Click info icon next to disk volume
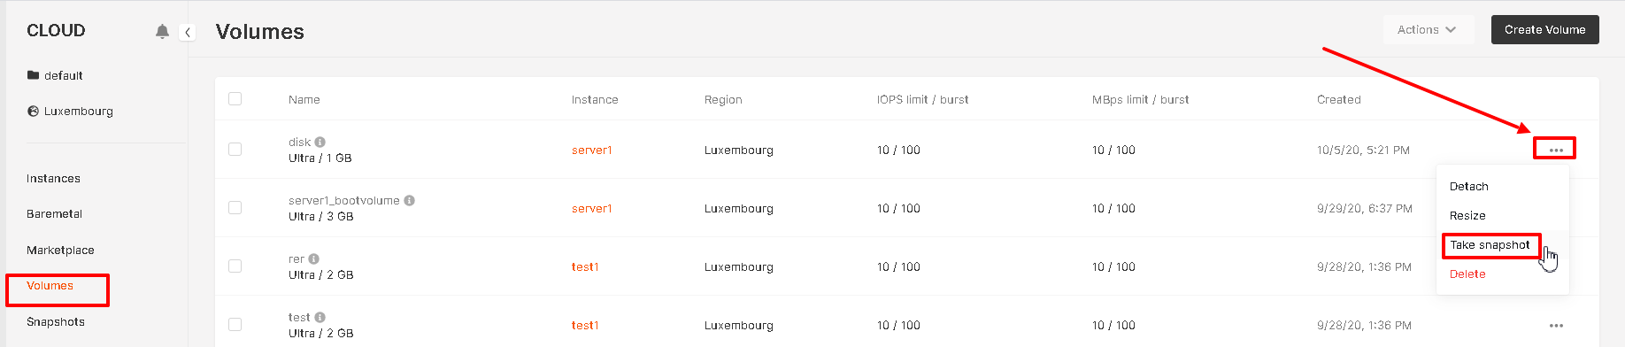Viewport: 1625px width, 347px height. [x=320, y=142]
